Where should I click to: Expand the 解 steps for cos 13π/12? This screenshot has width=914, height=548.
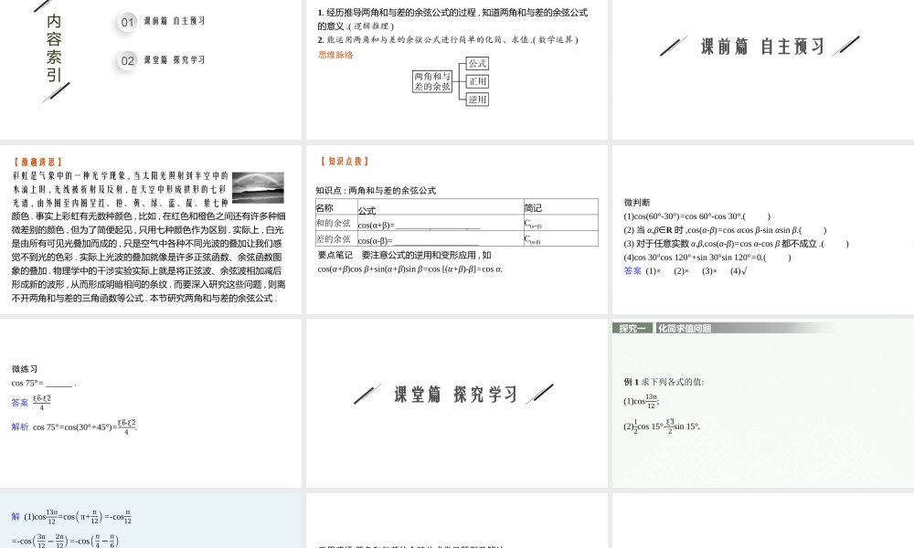(x=13, y=516)
